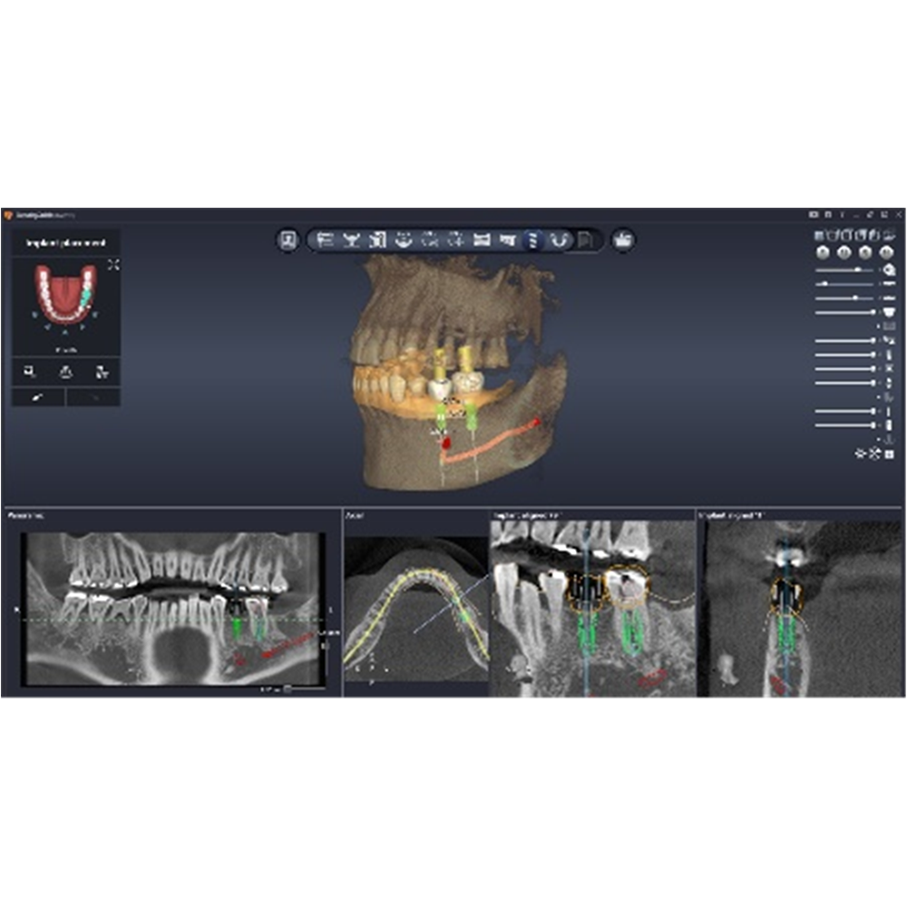907x907 pixels.
Task: Open the arrow control below the tooth chart
Action: pyautogui.click(x=65, y=332)
